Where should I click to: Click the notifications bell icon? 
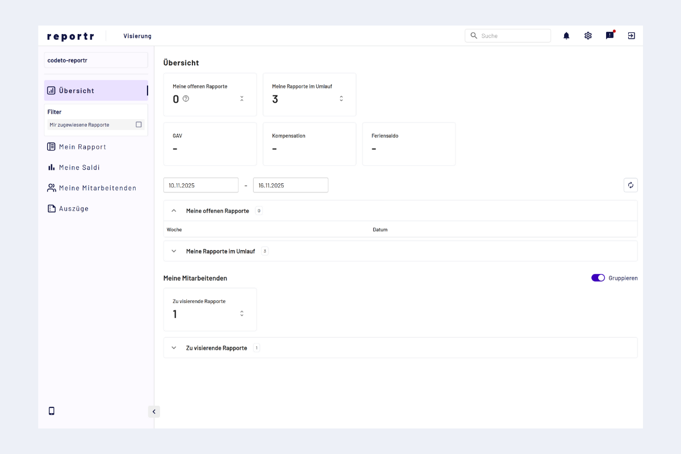pyautogui.click(x=566, y=36)
